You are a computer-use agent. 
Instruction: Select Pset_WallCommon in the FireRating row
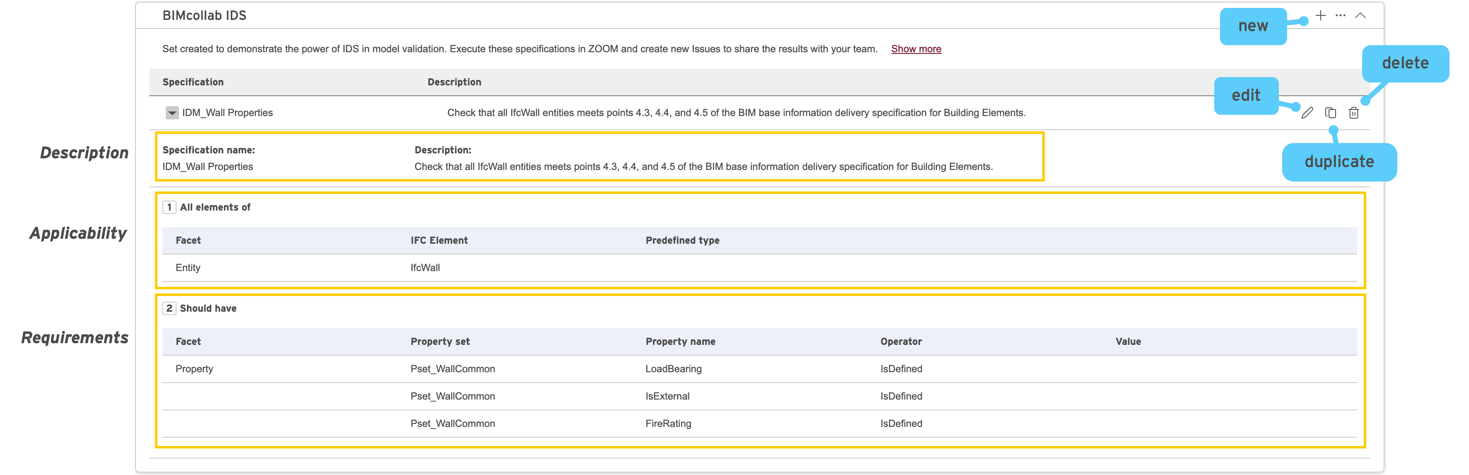click(453, 424)
